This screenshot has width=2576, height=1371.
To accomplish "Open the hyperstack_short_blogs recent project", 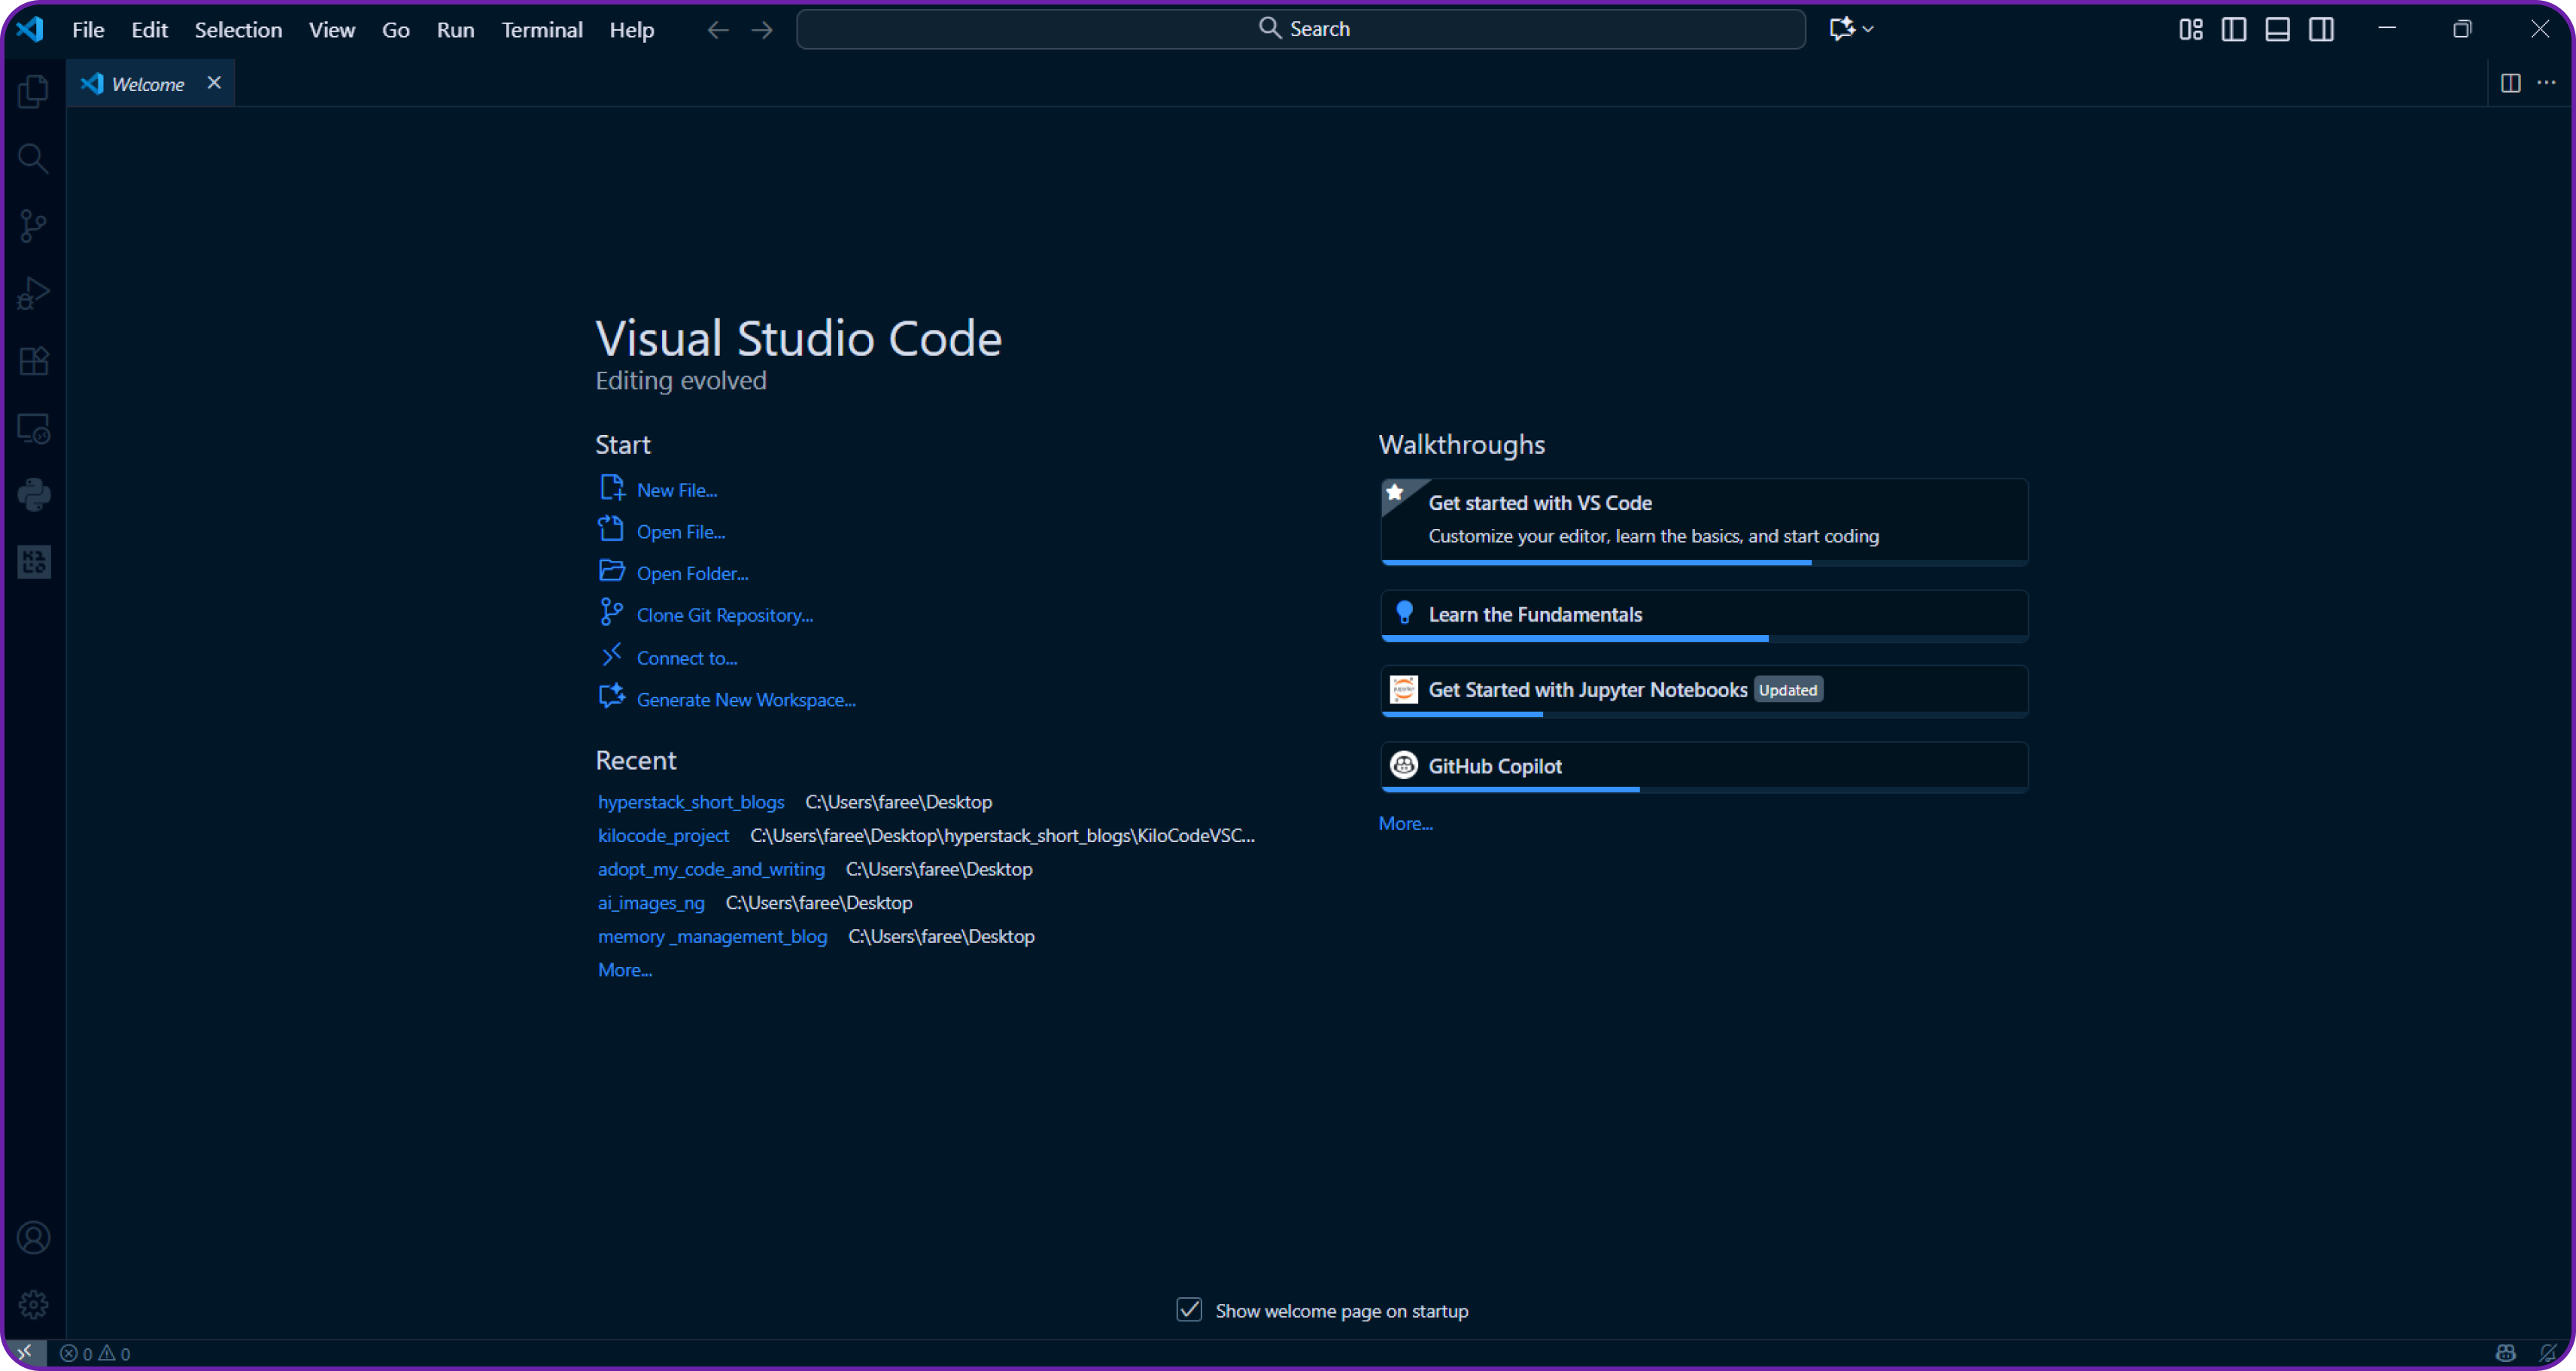I will 690,801.
